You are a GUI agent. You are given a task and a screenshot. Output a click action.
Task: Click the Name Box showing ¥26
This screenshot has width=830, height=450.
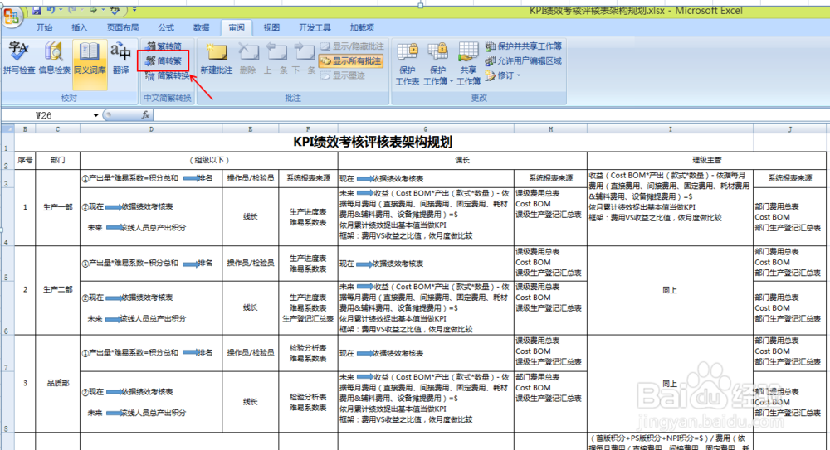click(46, 114)
